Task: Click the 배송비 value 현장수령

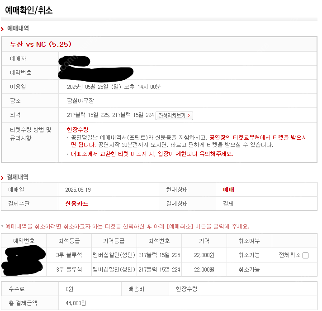Action: [x=186, y=289]
